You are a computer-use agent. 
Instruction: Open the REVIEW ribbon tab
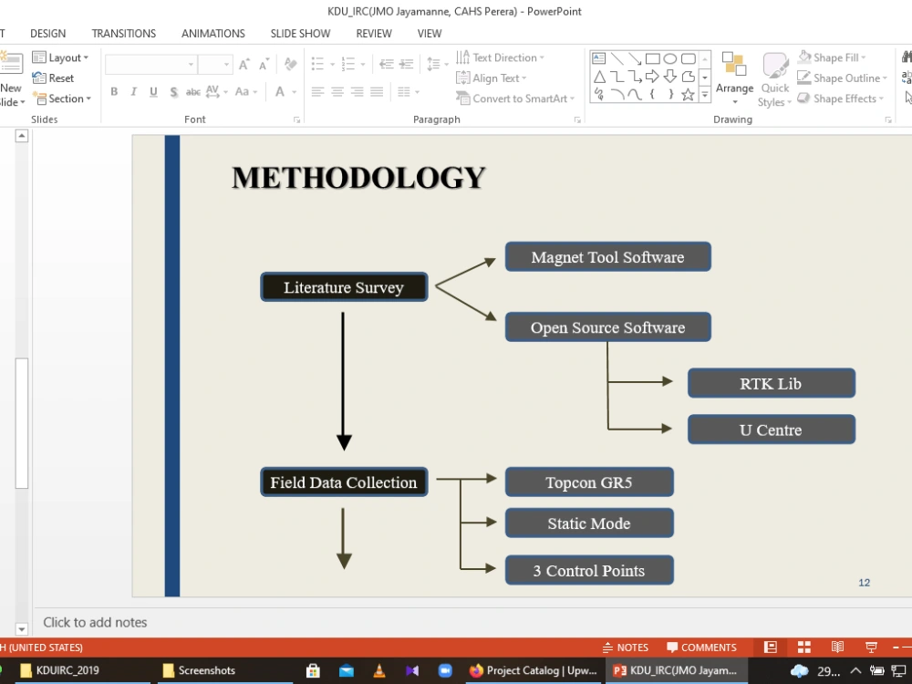tap(373, 34)
